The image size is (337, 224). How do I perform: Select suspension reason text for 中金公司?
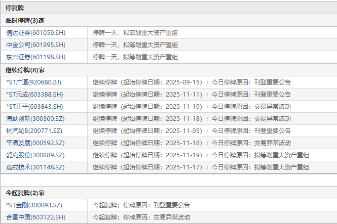pyautogui.click(x=135, y=45)
